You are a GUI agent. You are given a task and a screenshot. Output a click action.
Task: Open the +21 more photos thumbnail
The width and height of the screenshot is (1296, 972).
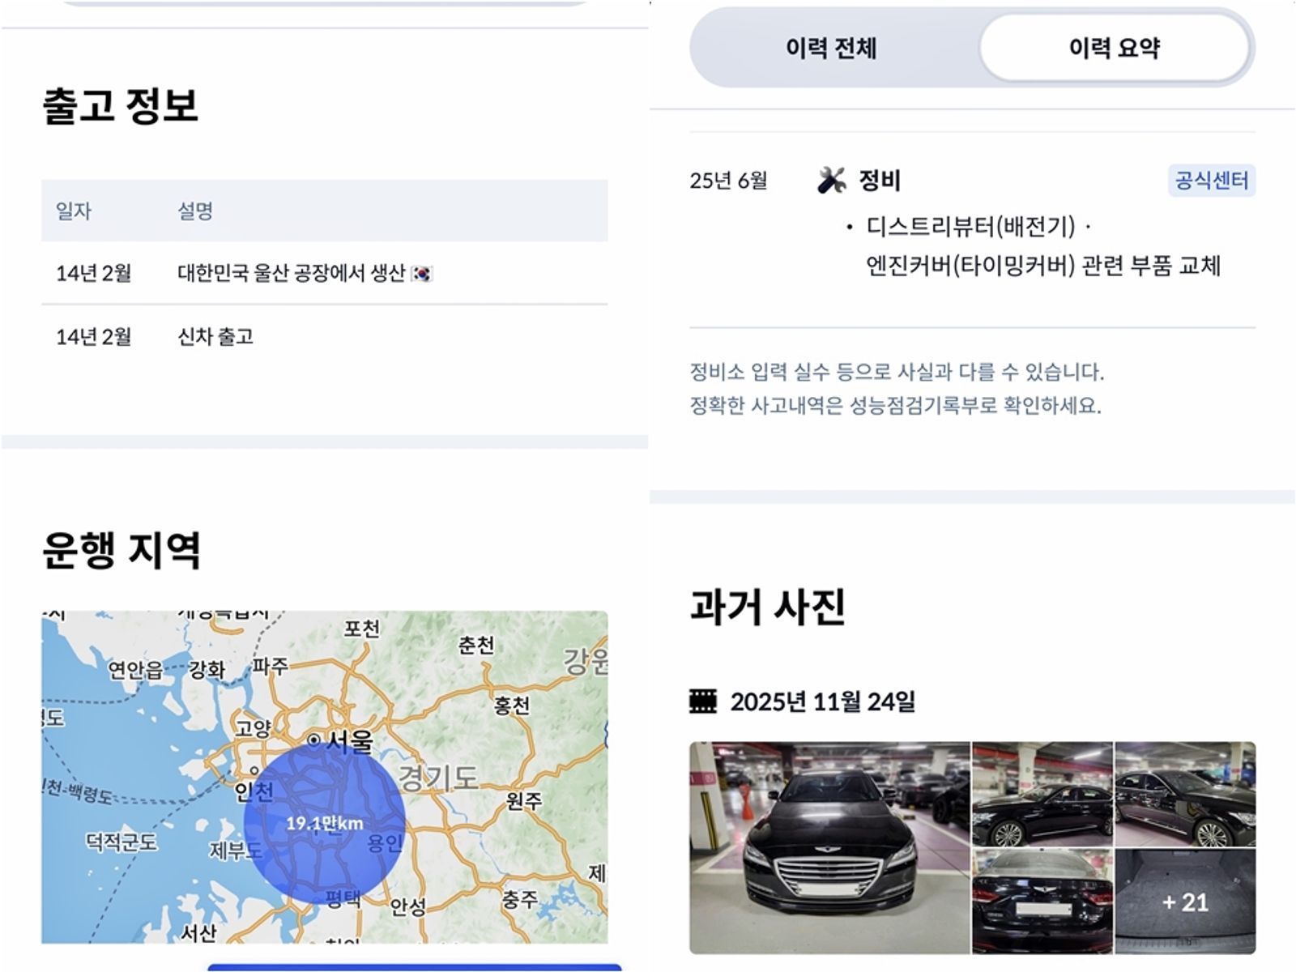[x=1185, y=902]
